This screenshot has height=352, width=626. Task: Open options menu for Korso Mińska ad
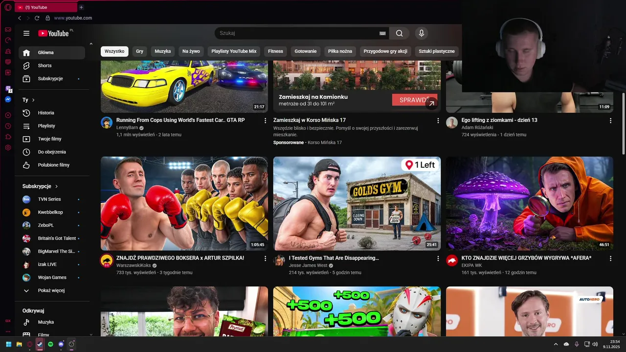(438, 120)
